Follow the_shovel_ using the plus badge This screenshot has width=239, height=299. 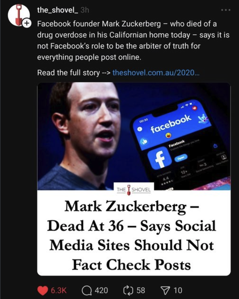(x=27, y=23)
